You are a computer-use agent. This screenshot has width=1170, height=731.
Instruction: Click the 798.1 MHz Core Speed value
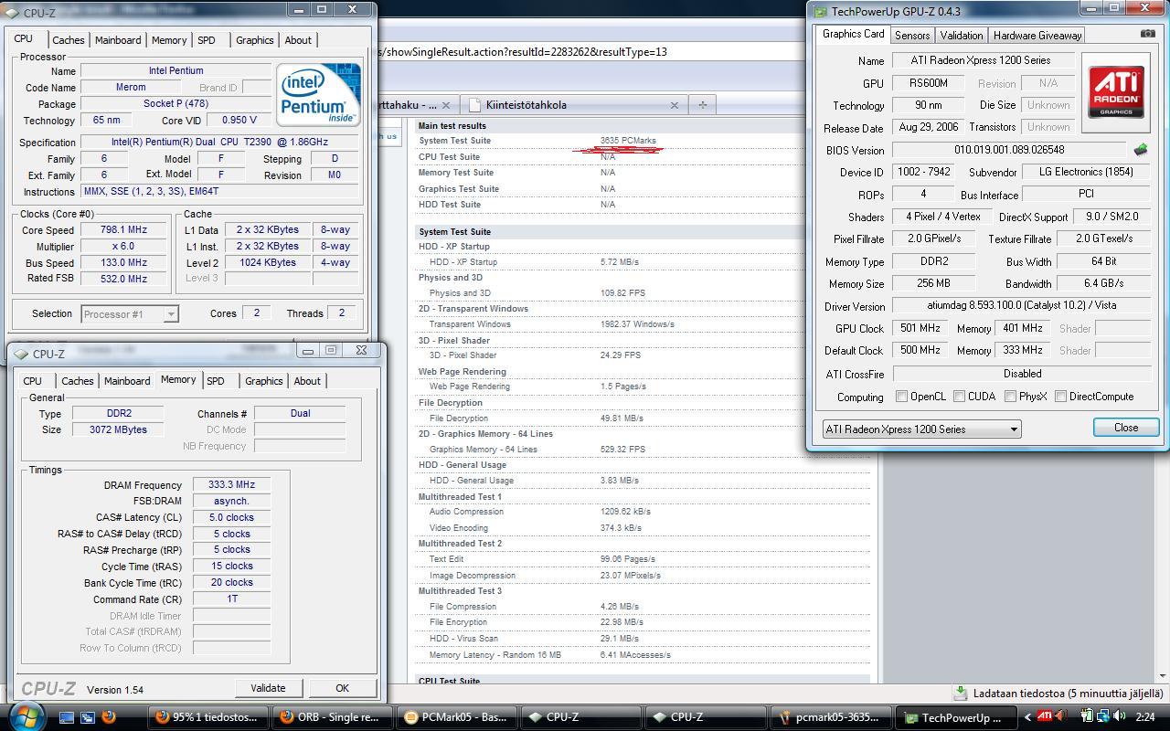[x=122, y=230]
